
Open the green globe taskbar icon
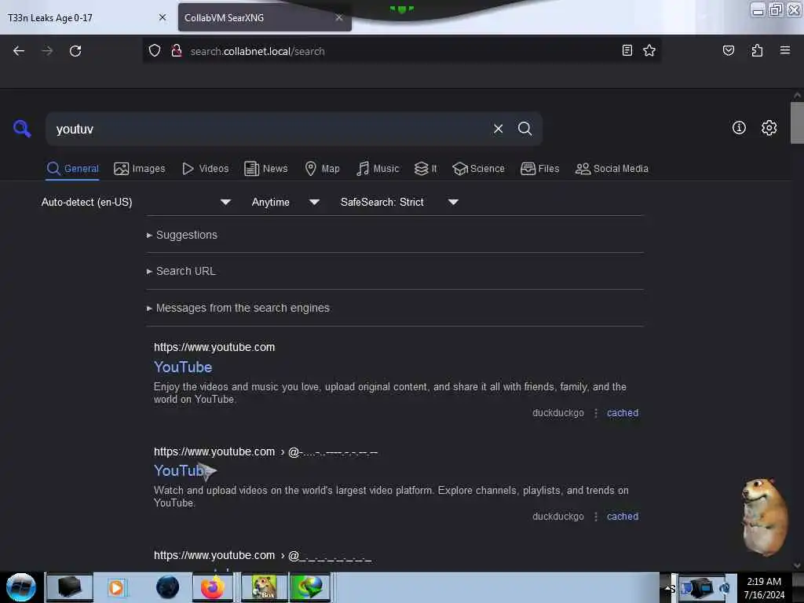(309, 587)
